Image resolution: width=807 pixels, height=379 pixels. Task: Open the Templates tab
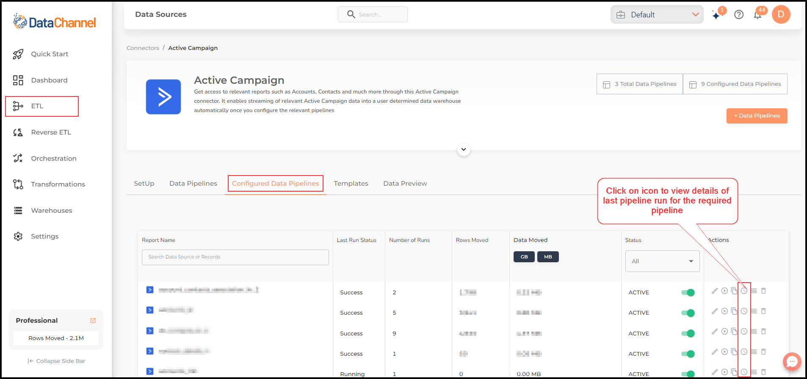(x=351, y=184)
